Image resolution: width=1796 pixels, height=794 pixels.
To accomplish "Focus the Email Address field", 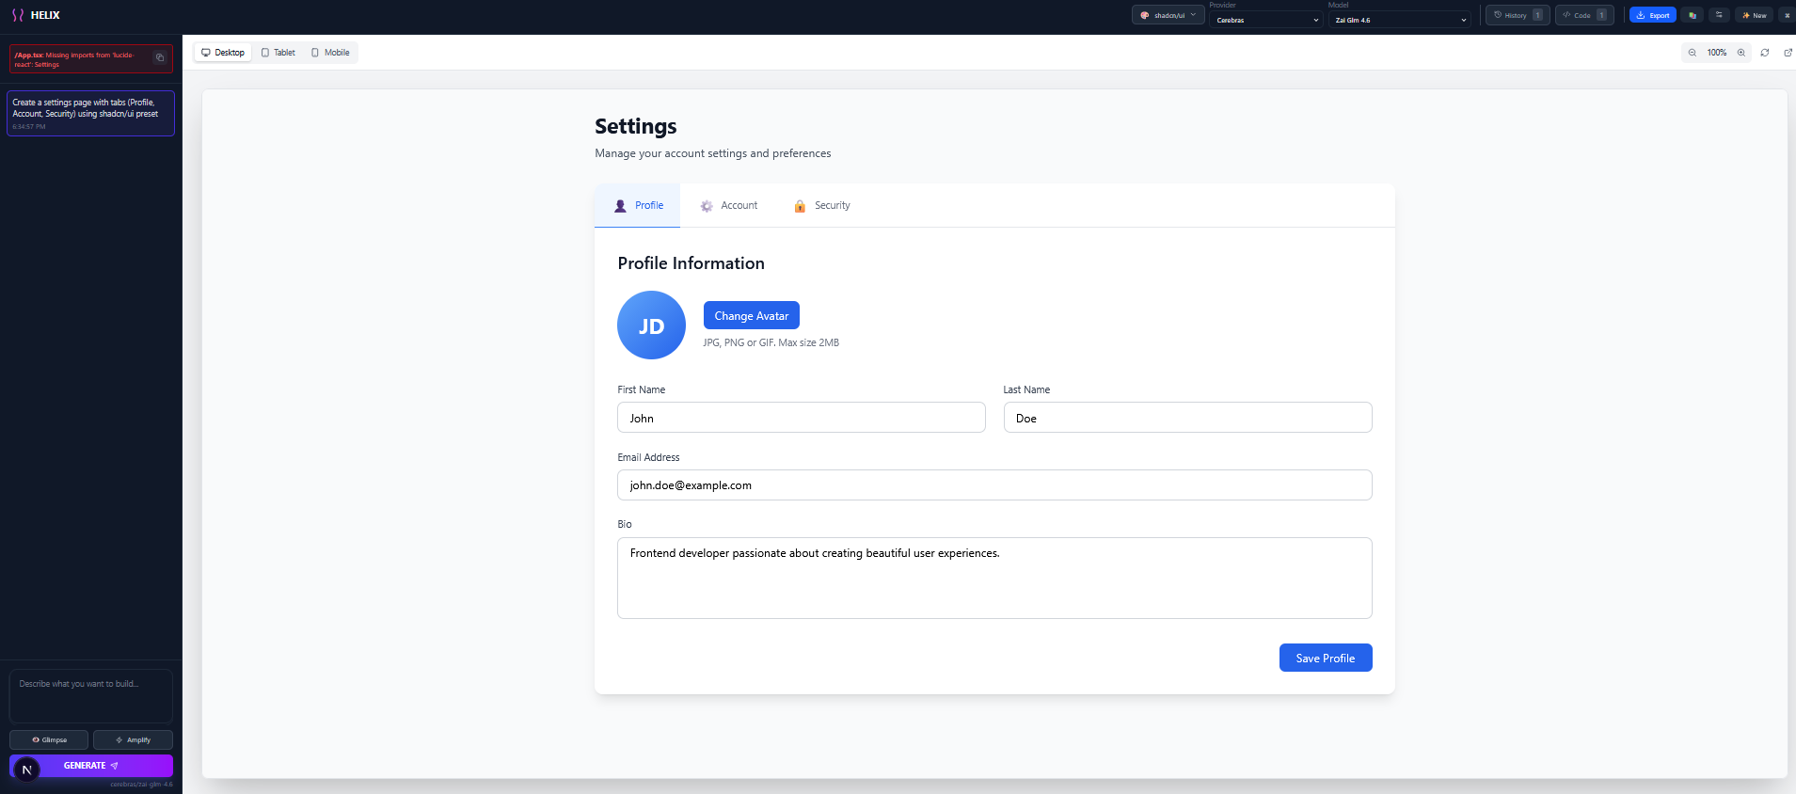I will coord(994,485).
